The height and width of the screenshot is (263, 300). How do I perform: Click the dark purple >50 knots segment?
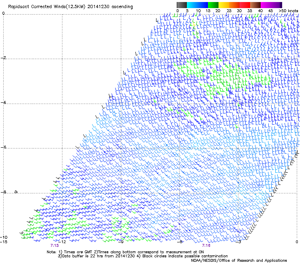pos(281,5)
